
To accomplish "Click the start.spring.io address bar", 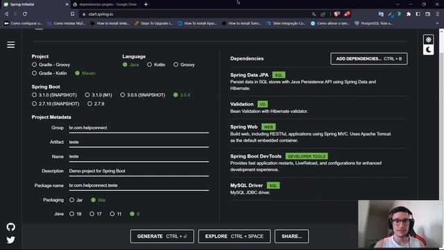I will 196,14.
